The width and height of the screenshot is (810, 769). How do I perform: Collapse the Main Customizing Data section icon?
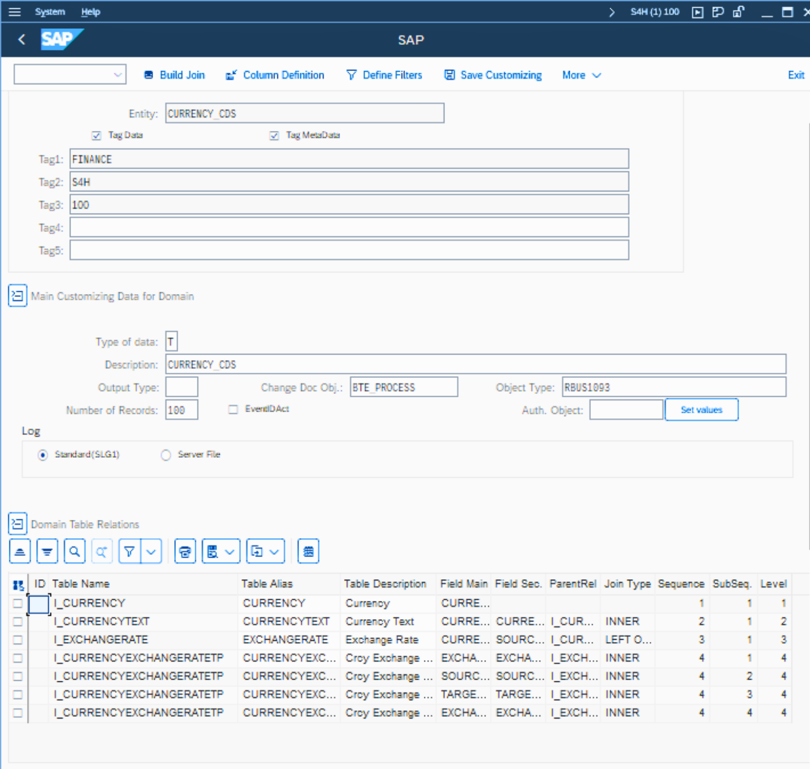(x=17, y=296)
